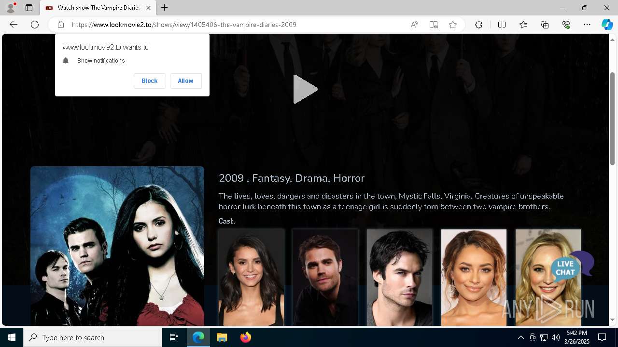This screenshot has height=347, width=618.
Task: Click the address bar URL
Action: tap(184, 25)
